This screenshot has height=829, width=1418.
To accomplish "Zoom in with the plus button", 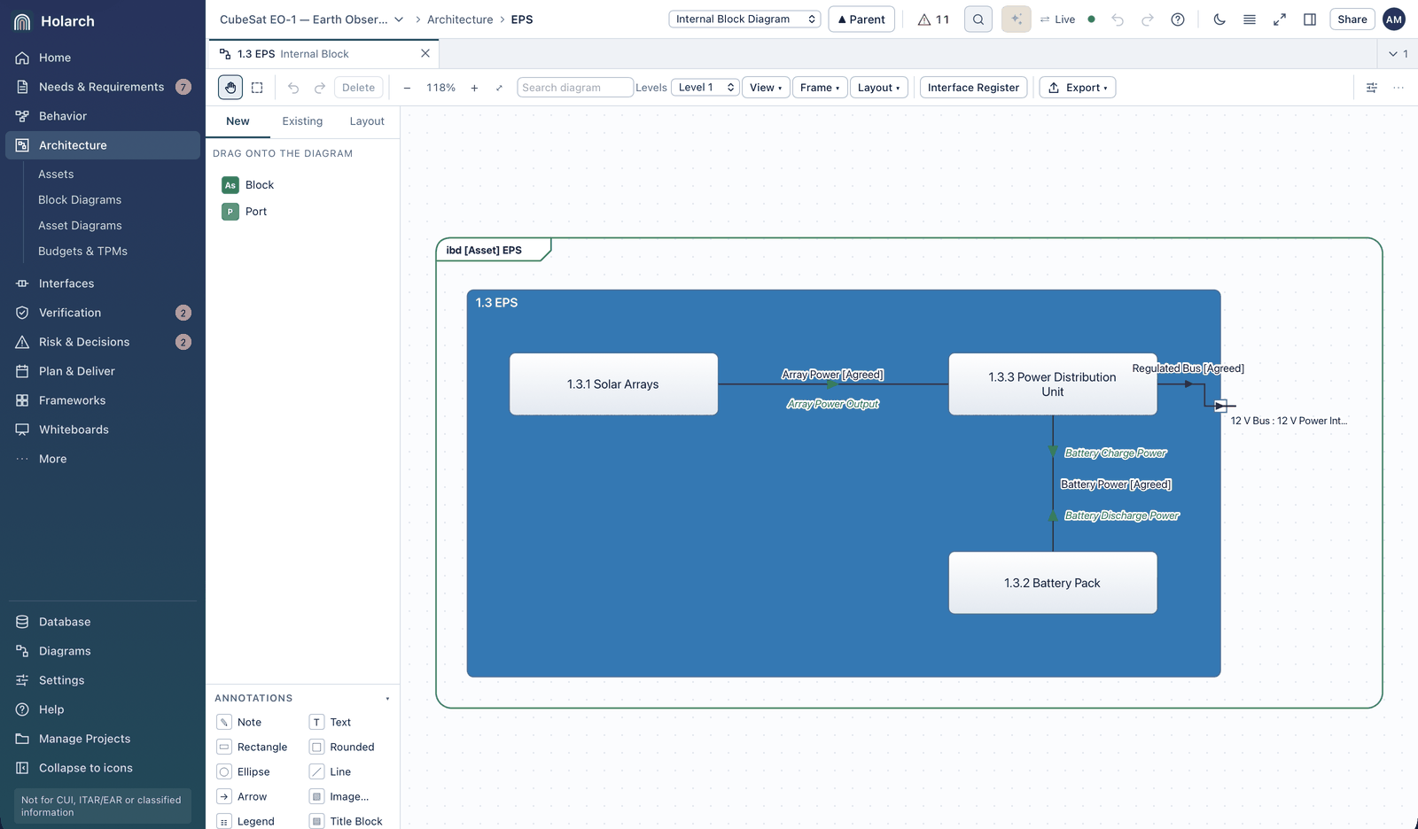I will click(x=474, y=88).
